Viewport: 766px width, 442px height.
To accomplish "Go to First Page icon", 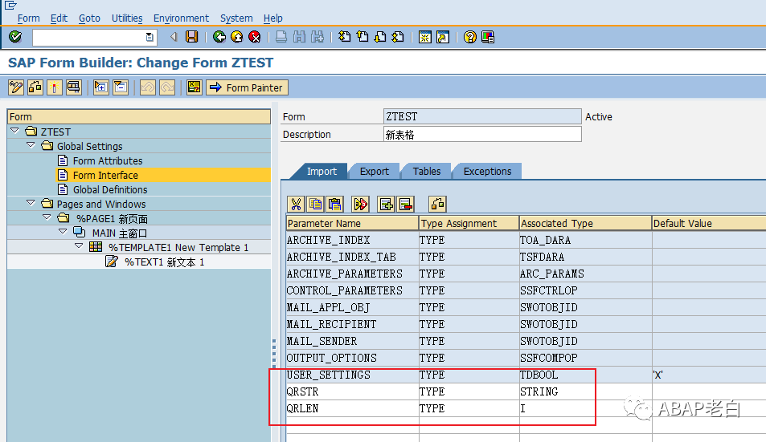I will coord(344,37).
